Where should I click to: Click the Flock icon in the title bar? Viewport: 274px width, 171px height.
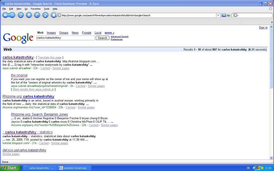(3, 3)
